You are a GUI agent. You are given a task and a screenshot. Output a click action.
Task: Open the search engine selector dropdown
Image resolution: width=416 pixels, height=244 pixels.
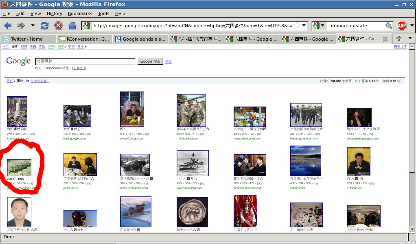tap(323, 26)
